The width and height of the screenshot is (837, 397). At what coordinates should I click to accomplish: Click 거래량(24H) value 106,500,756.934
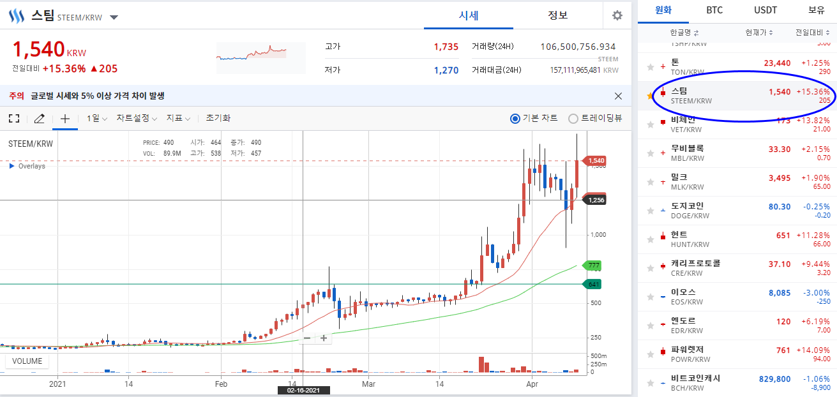(x=578, y=47)
